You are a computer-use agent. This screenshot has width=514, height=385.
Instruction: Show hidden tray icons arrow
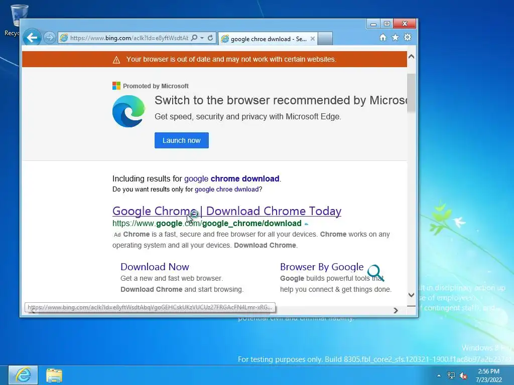(439, 375)
